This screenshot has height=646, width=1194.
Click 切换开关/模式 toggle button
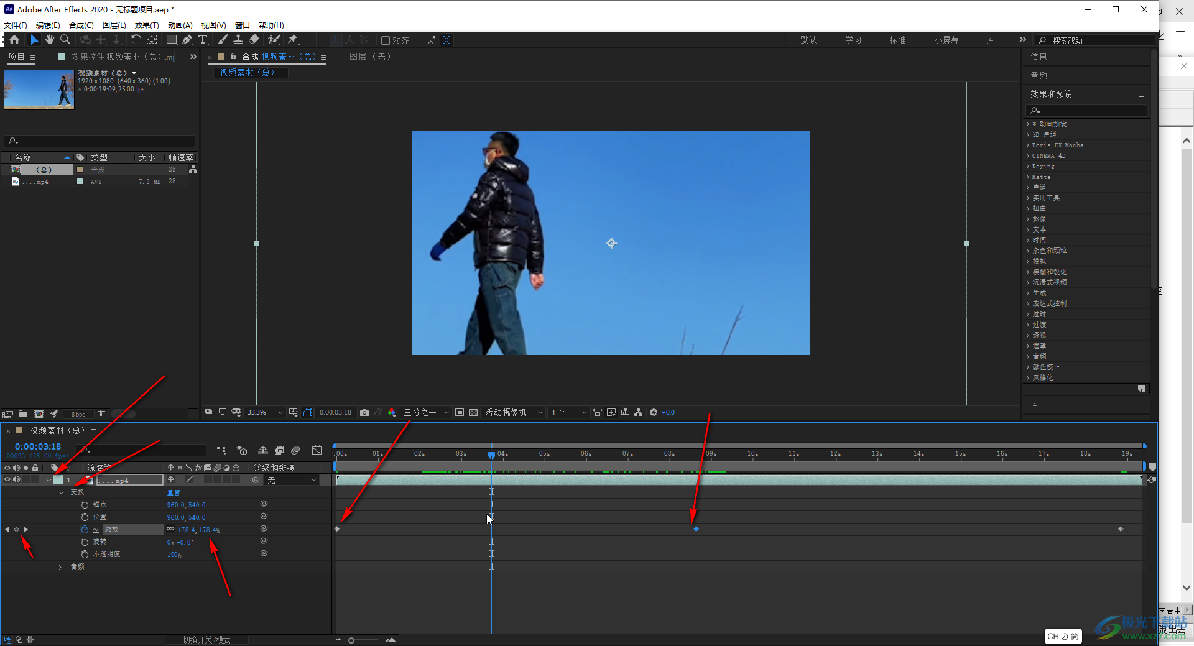click(x=206, y=640)
